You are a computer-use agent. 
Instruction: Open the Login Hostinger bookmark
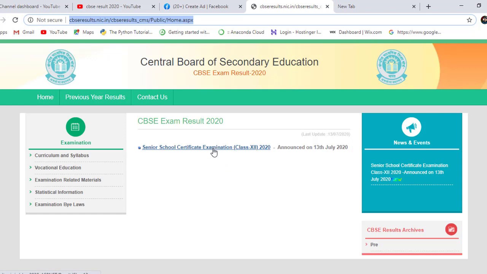tap(296, 32)
